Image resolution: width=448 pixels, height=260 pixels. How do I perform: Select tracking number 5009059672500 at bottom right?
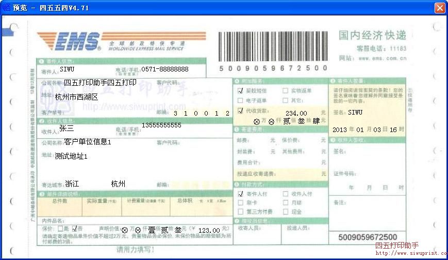tap(368, 237)
